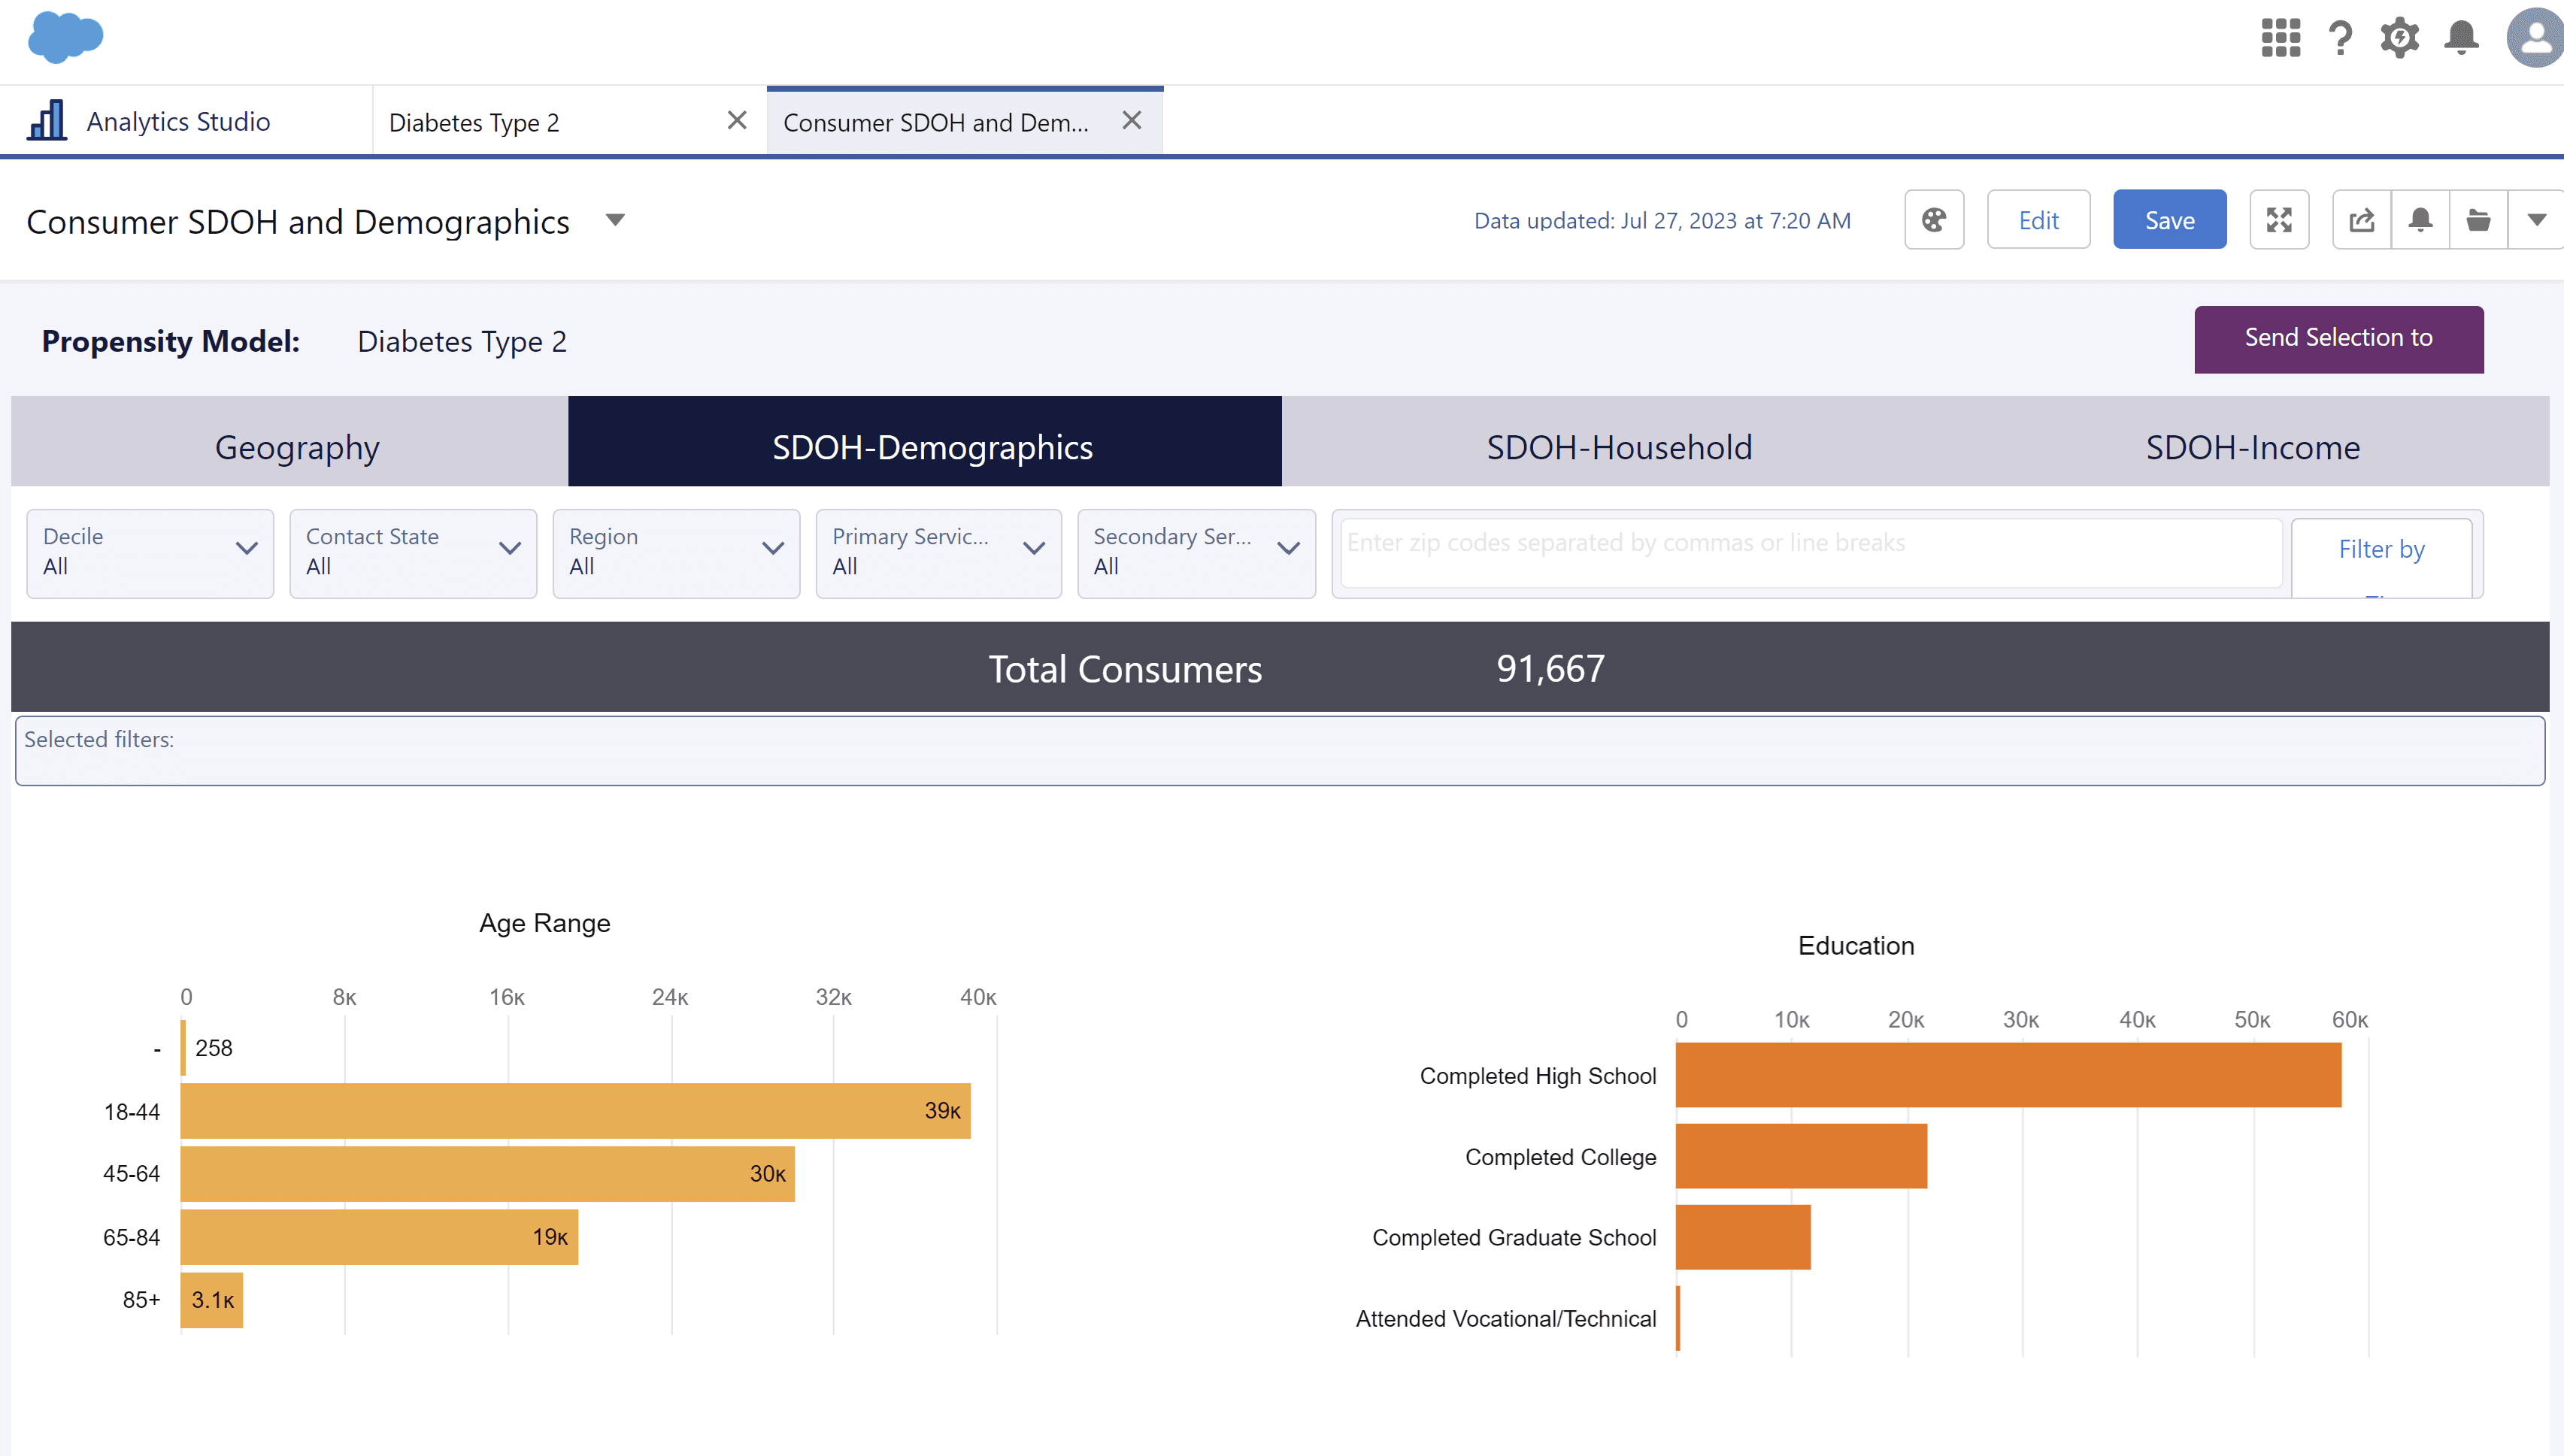Click the share icon button
The image size is (2564, 1456).
coord(2362,220)
